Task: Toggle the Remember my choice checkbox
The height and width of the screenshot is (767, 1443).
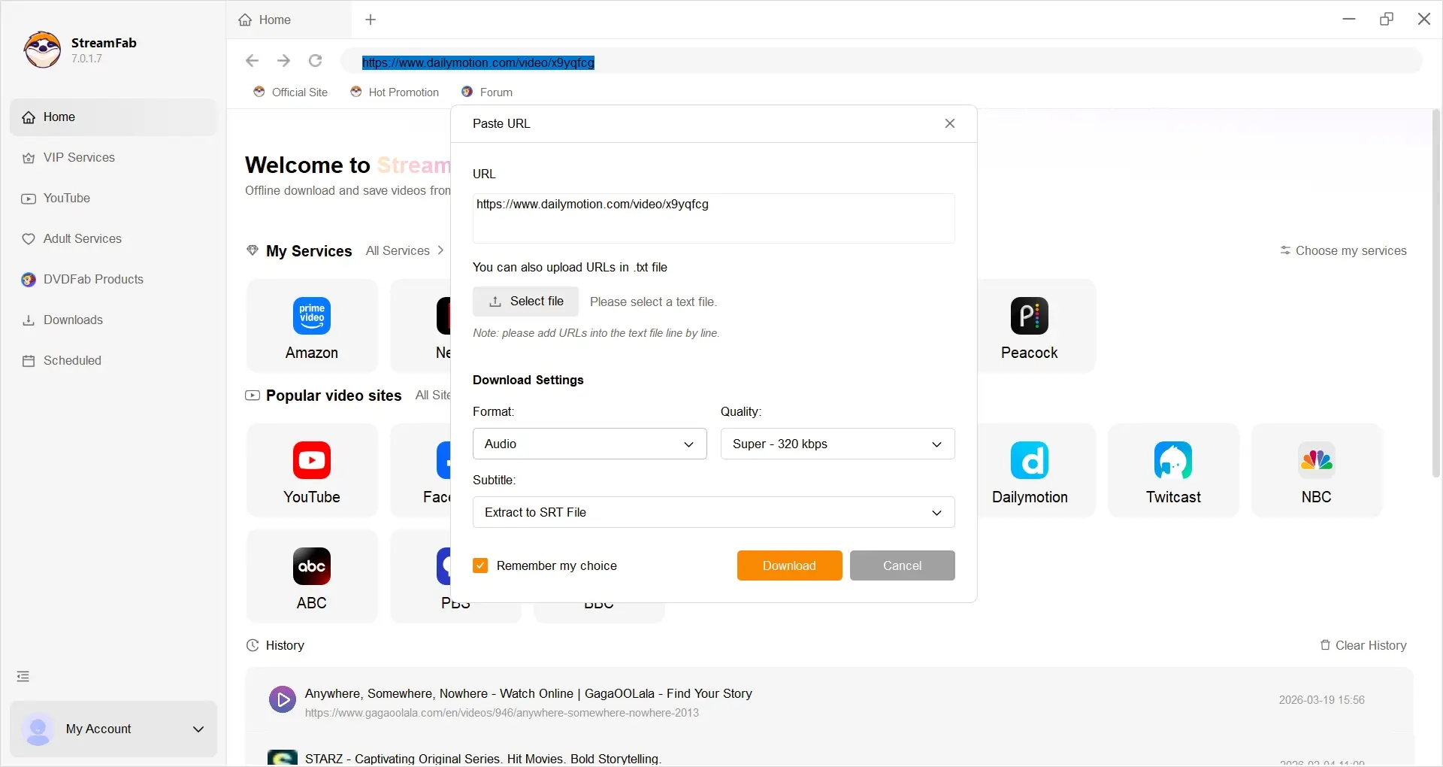Action: tap(480, 565)
